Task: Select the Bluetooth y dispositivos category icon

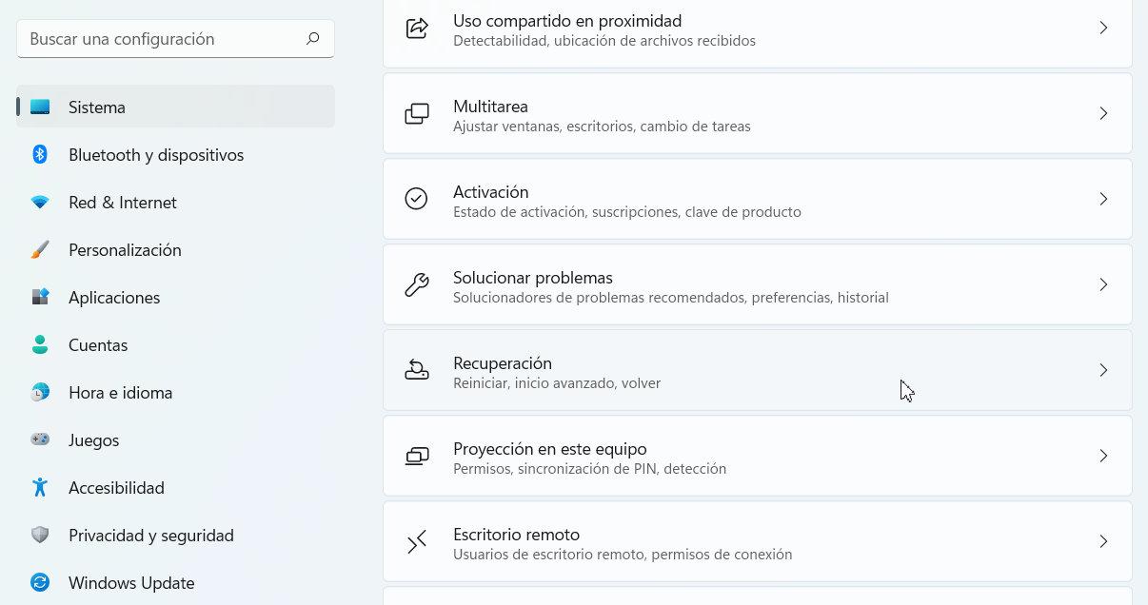Action: pyautogui.click(x=40, y=155)
